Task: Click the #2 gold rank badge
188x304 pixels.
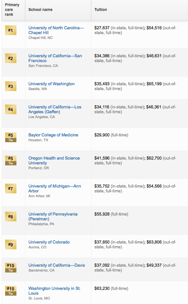Action: (x=11, y=58)
